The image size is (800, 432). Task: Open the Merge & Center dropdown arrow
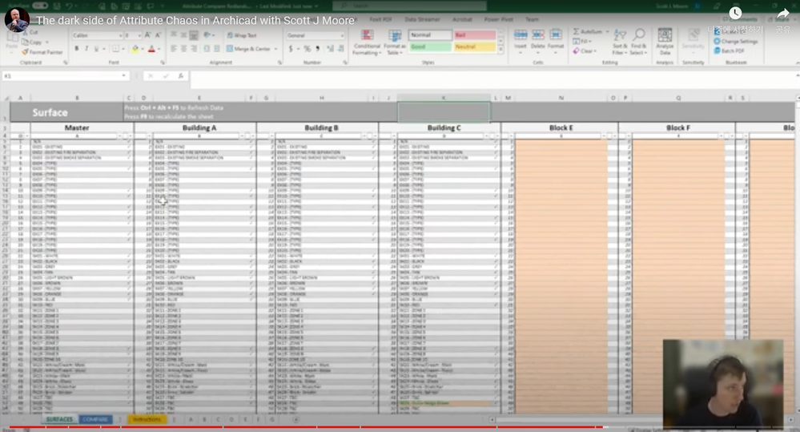[x=276, y=49]
